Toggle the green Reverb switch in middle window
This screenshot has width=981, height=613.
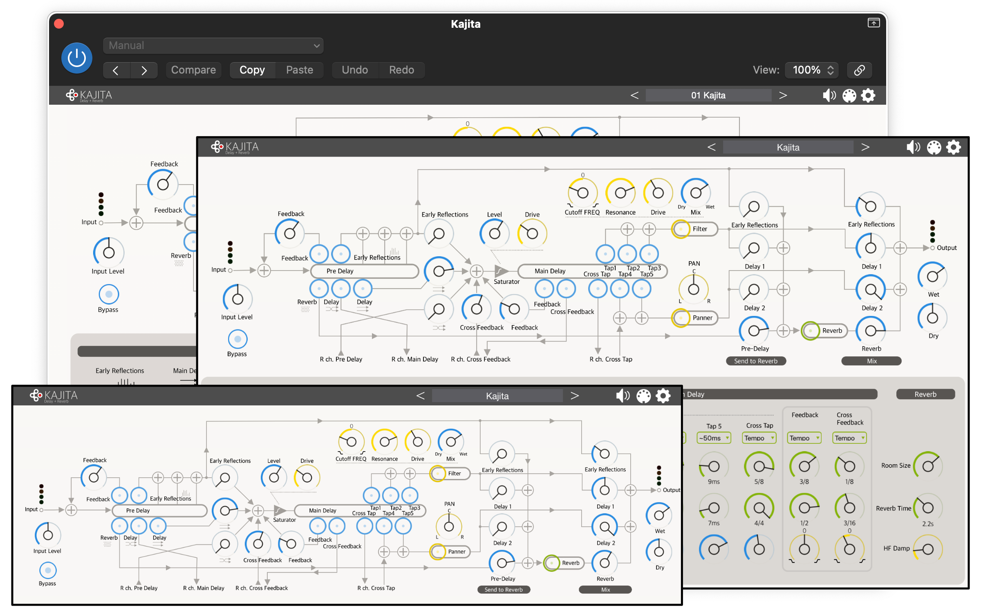click(810, 331)
